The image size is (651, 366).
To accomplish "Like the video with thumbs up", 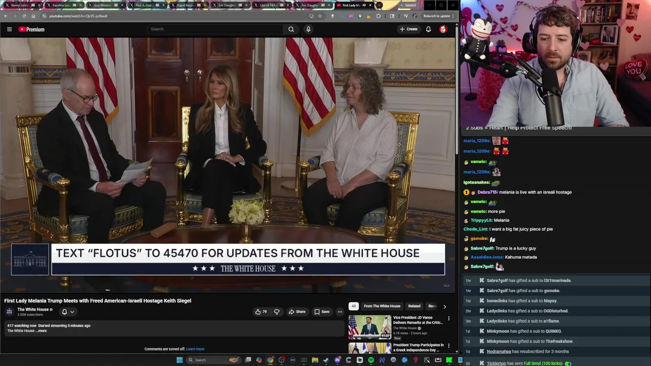I will 261,312.
